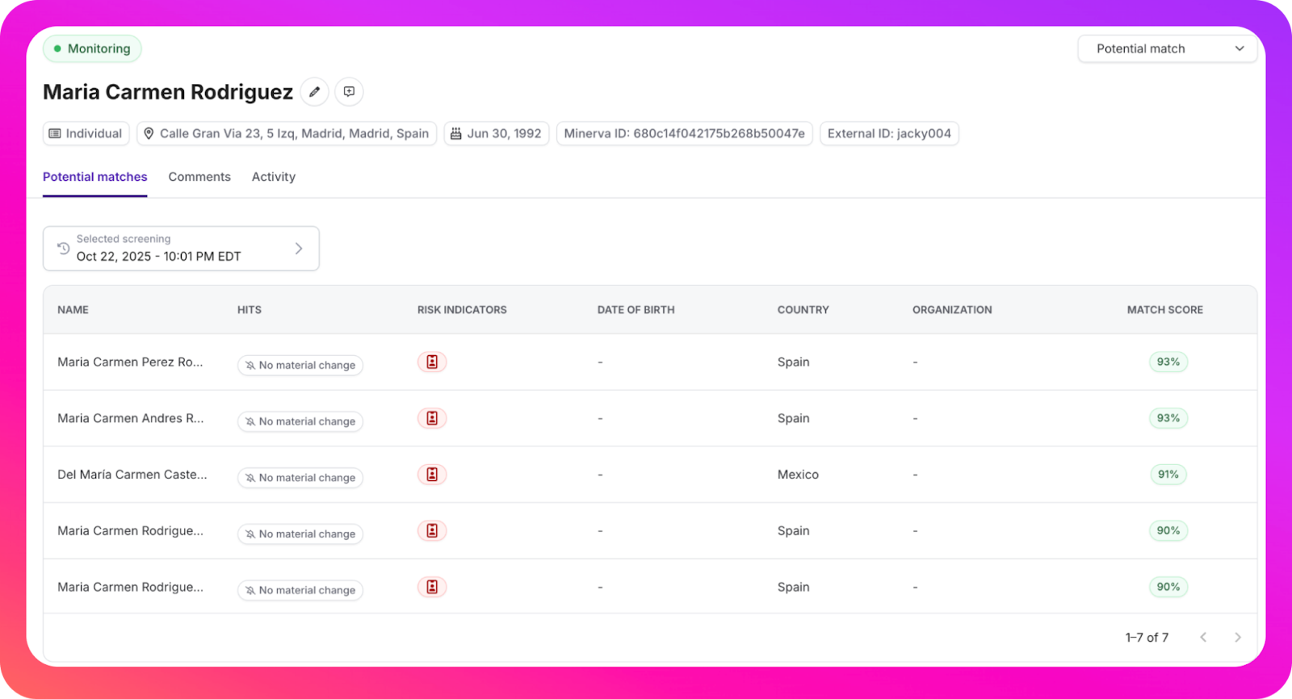The height and width of the screenshot is (699, 1292).
Task: Click the risk indicator icon in Mexico row
Action: click(432, 475)
